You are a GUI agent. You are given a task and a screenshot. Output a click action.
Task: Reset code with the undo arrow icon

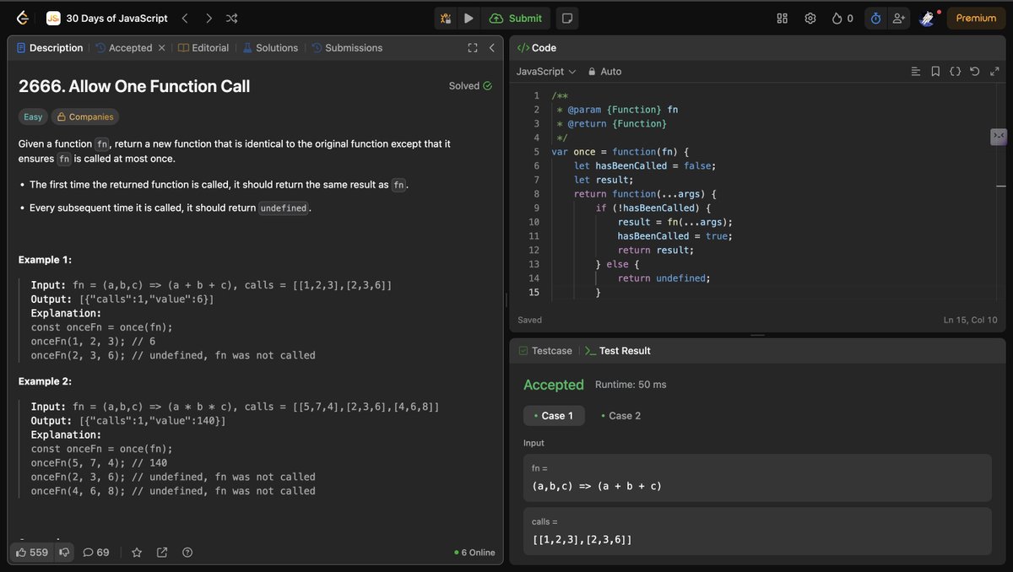tap(974, 72)
